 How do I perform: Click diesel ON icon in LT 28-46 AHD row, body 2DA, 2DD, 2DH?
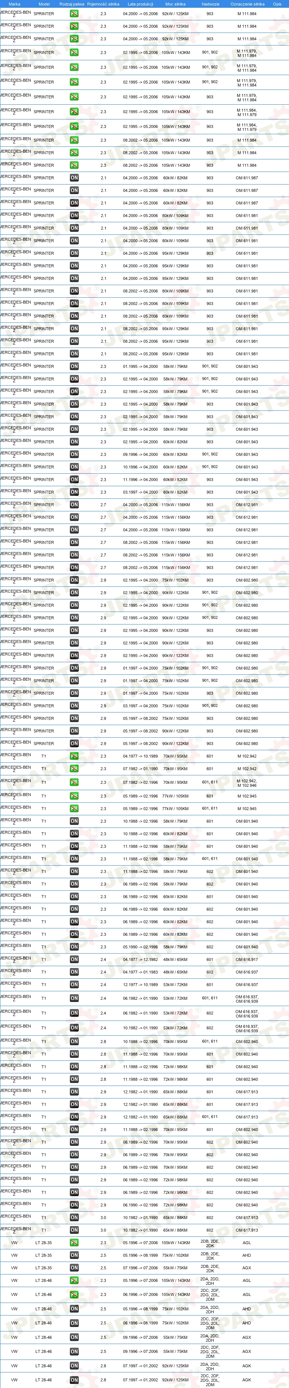74,1309
